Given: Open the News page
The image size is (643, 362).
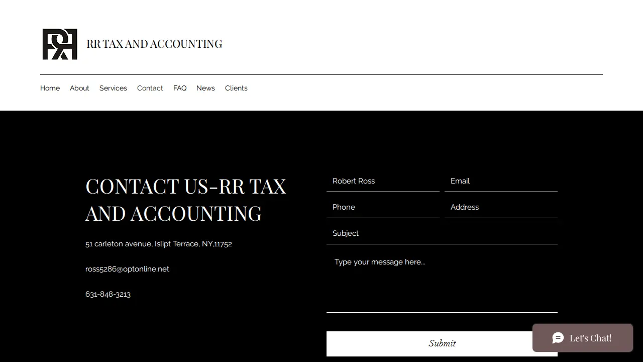Looking at the screenshot, I should (x=205, y=88).
